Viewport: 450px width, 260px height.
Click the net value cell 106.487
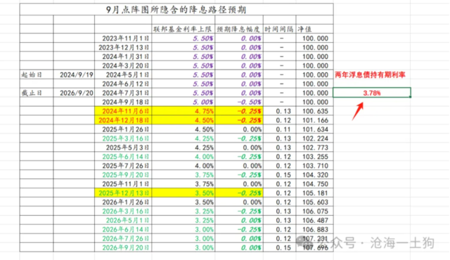(314, 221)
